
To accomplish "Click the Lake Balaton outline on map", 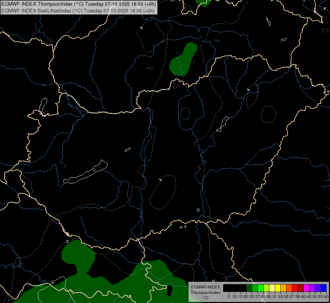I will click(85, 172).
